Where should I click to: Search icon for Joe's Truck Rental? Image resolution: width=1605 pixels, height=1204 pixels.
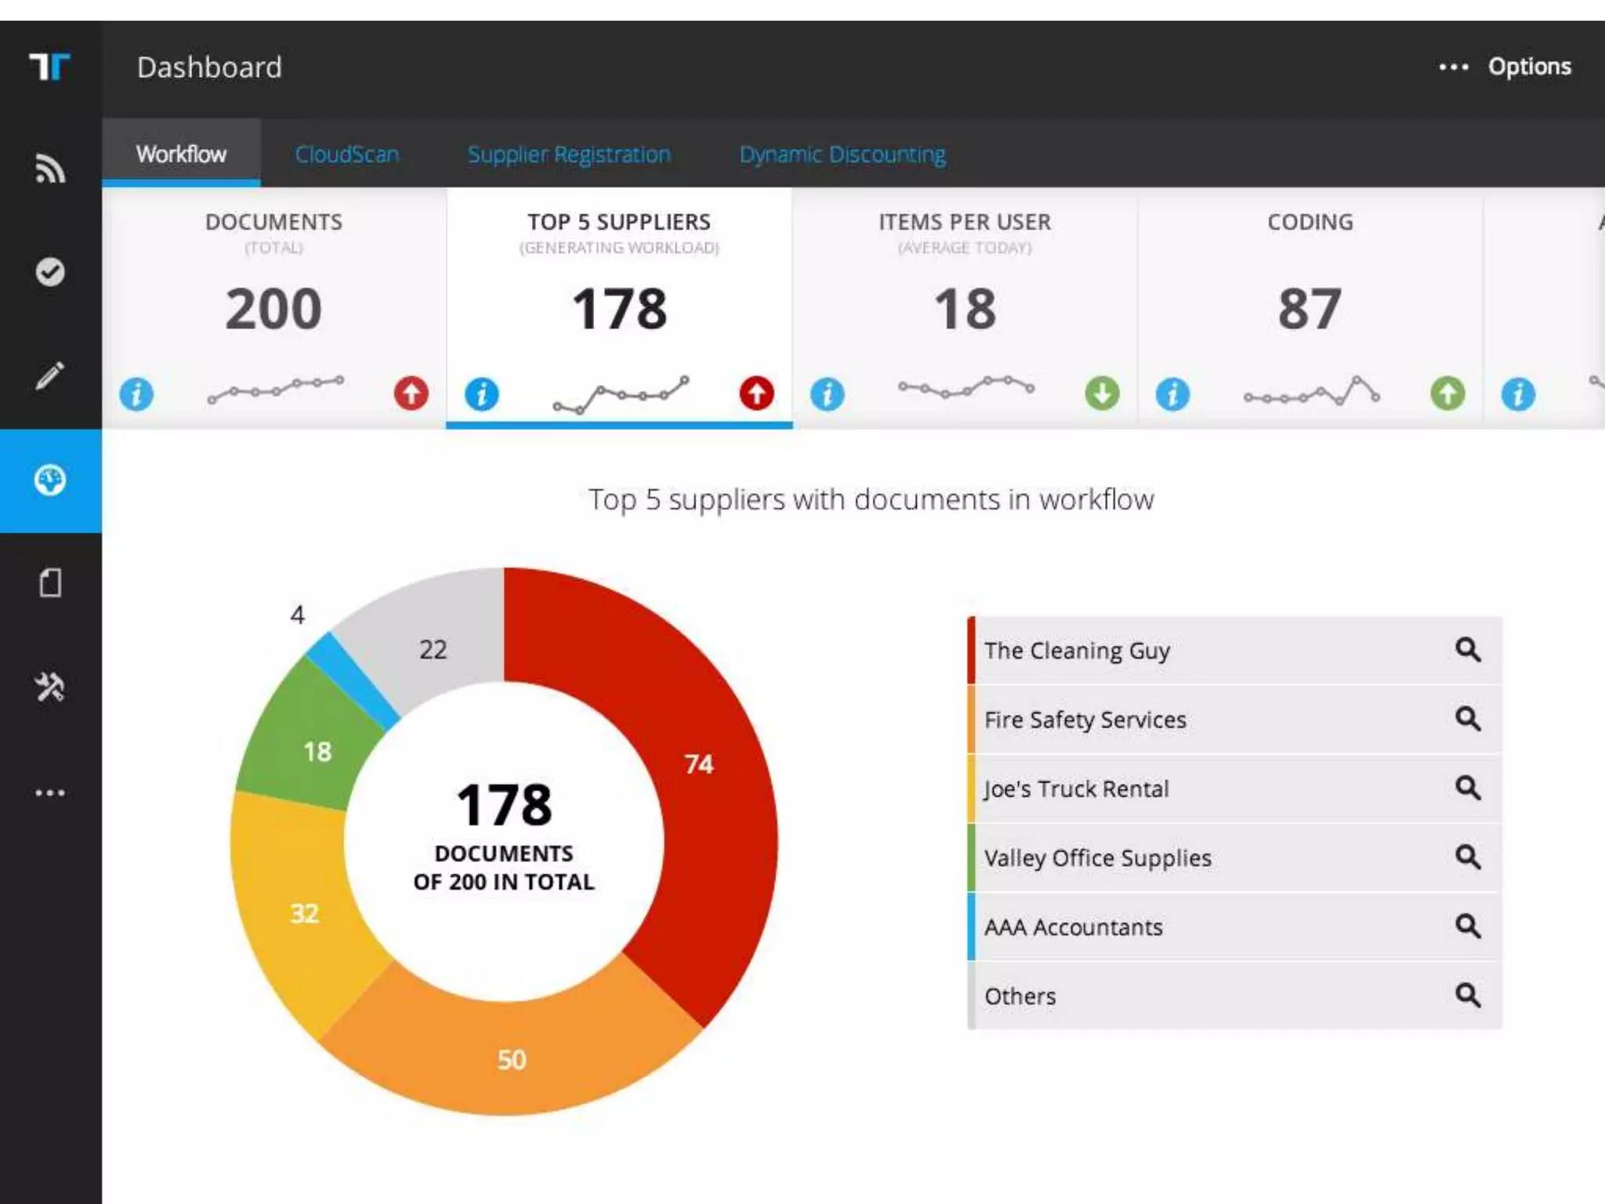pyautogui.click(x=1467, y=788)
